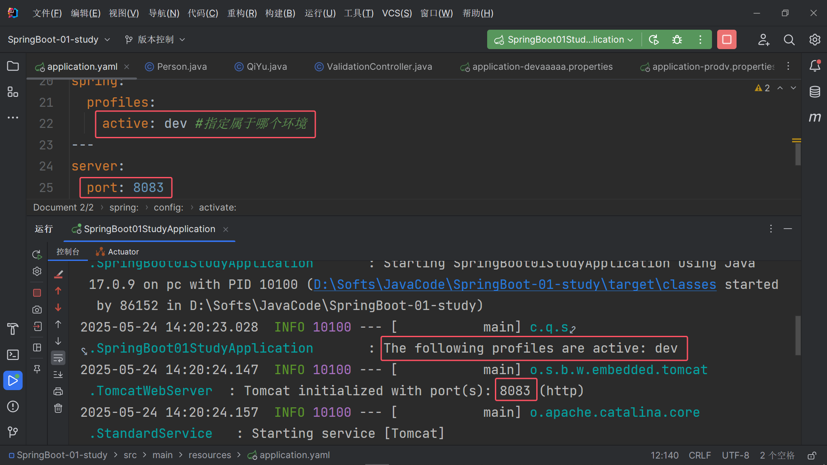Open the Terminal tool window

tap(13, 355)
